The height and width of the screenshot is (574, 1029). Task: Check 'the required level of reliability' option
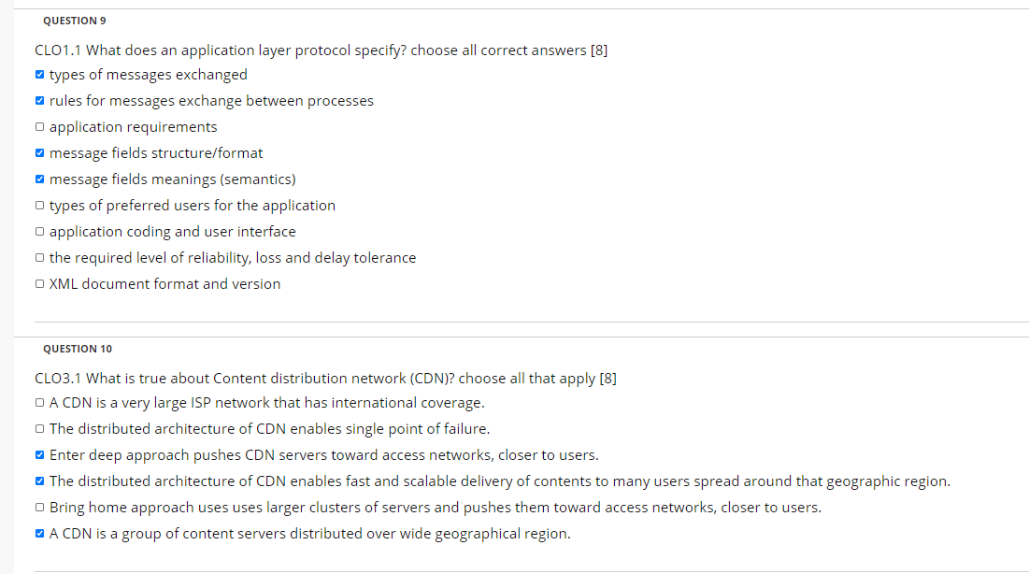pos(39,257)
